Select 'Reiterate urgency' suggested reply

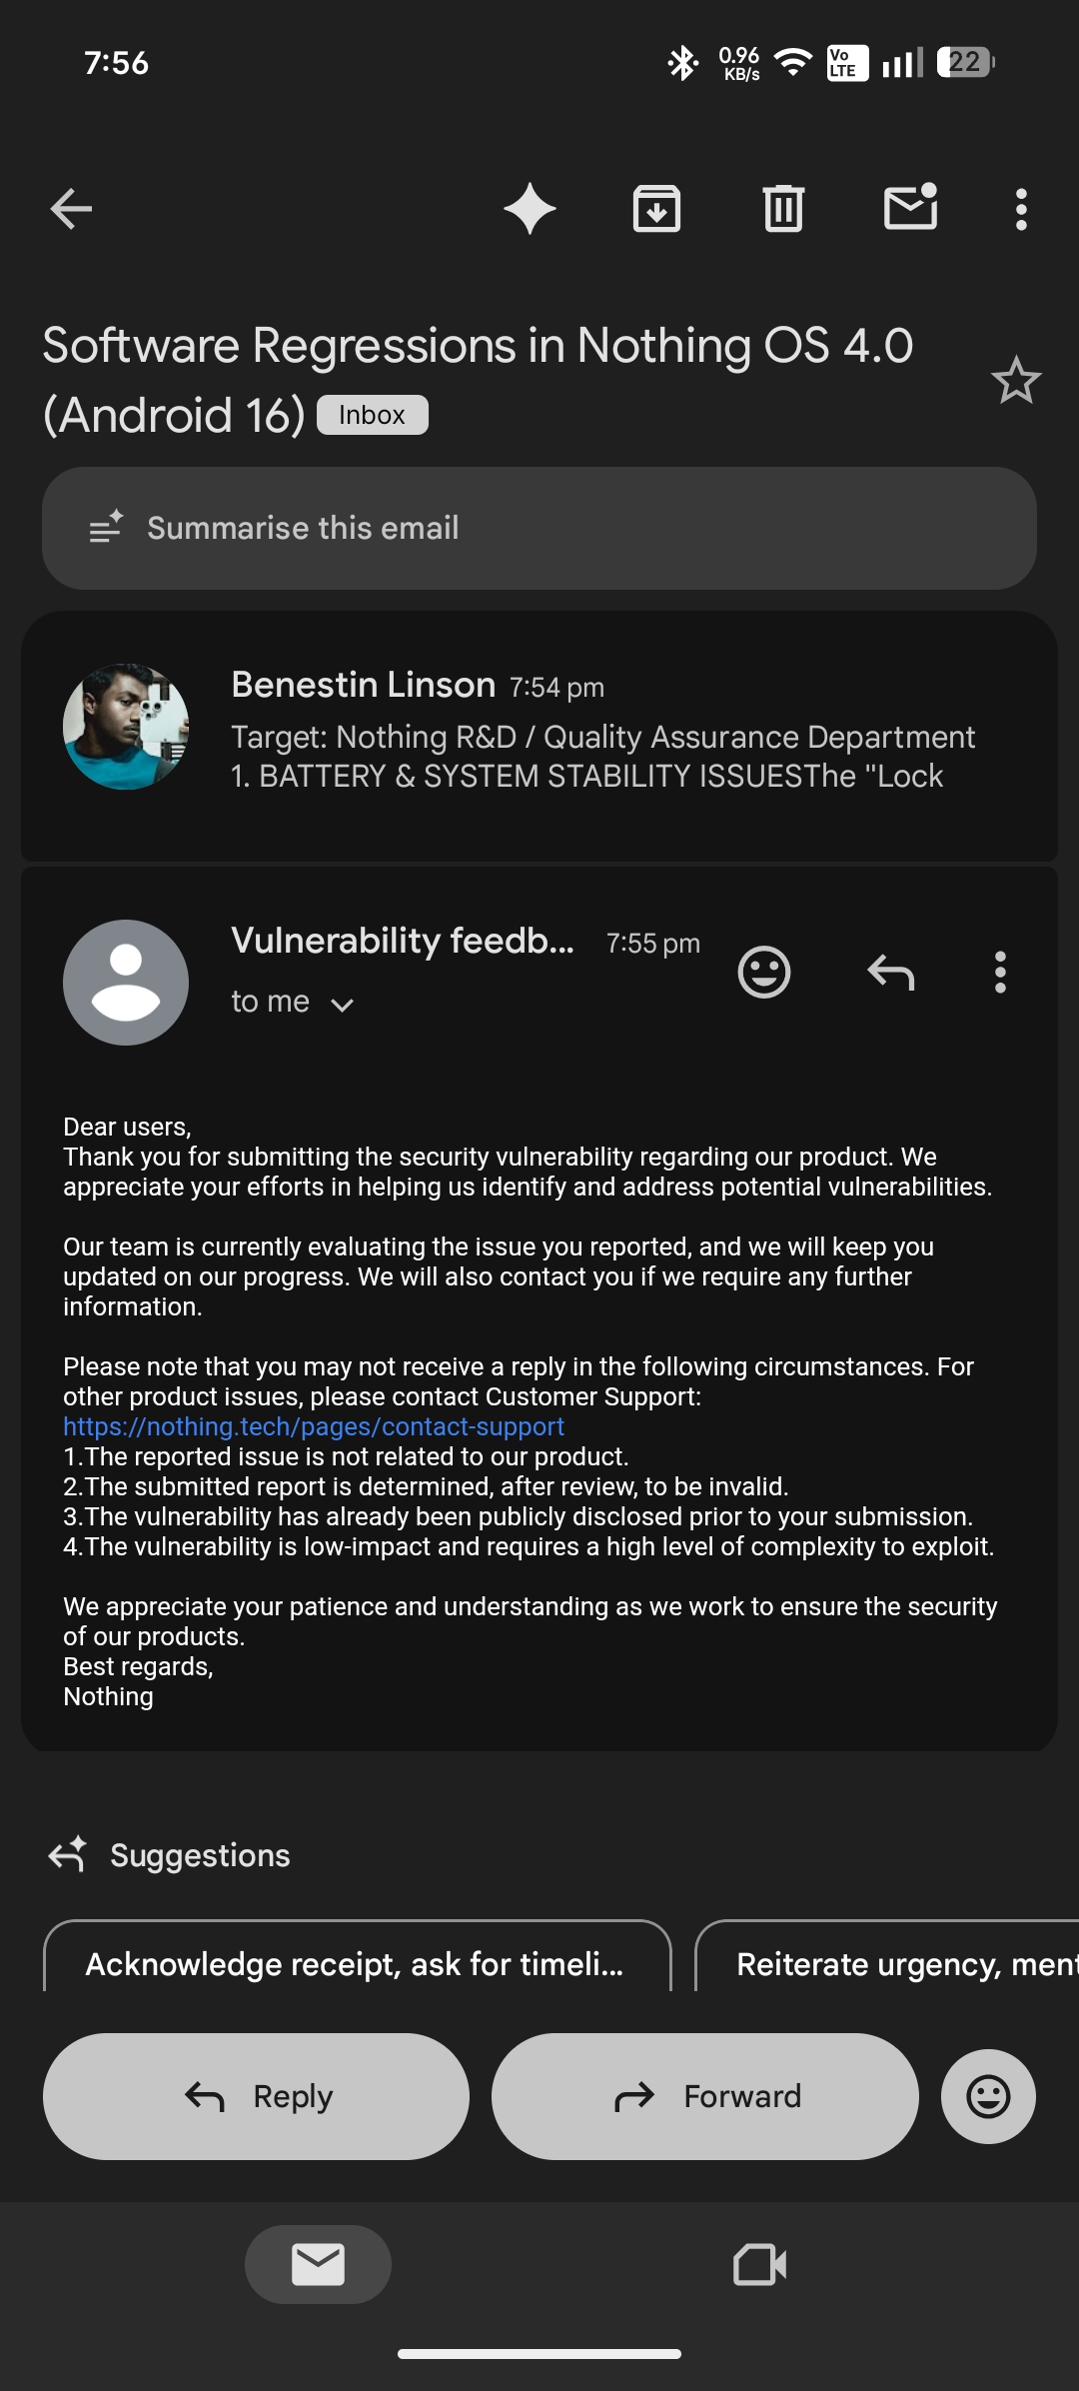click(x=889, y=1963)
